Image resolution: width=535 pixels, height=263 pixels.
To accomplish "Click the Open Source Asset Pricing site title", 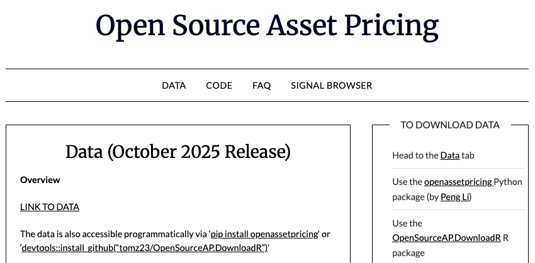I will coord(267,26).
